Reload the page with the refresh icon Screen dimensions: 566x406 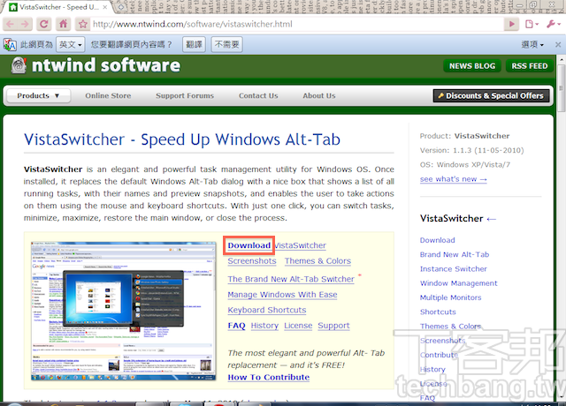coord(44,24)
